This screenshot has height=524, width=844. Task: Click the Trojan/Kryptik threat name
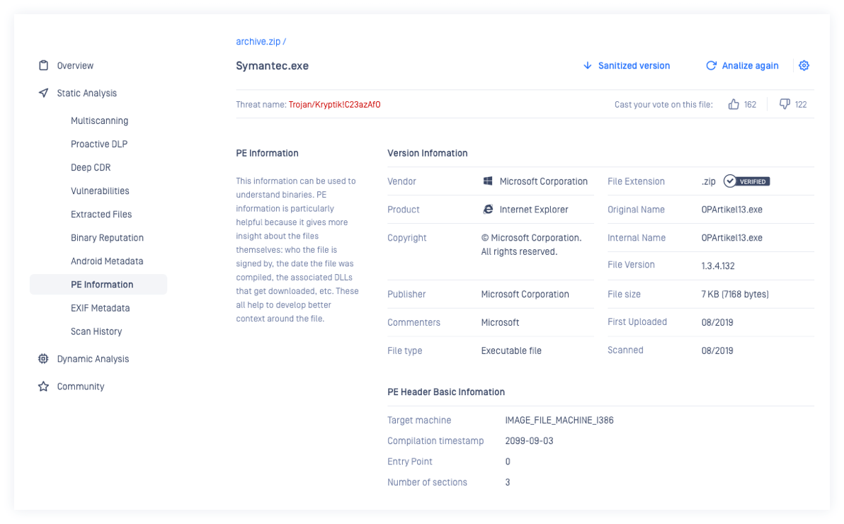pyautogui.click(x=334, y=105)
